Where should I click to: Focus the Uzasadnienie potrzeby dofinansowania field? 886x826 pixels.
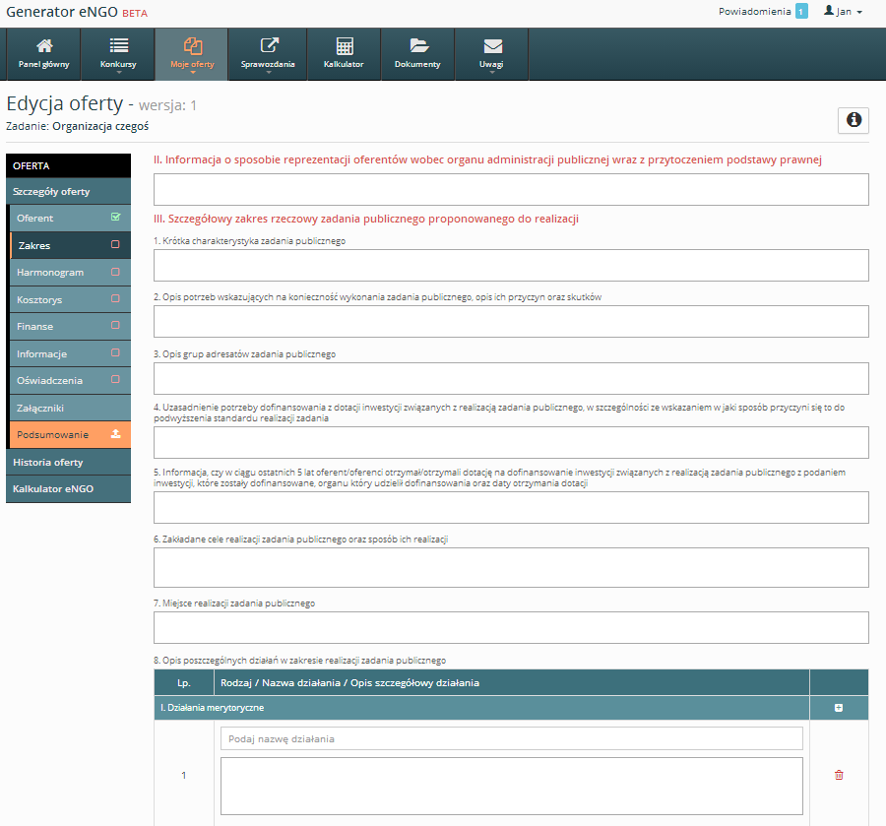[511, 442]
